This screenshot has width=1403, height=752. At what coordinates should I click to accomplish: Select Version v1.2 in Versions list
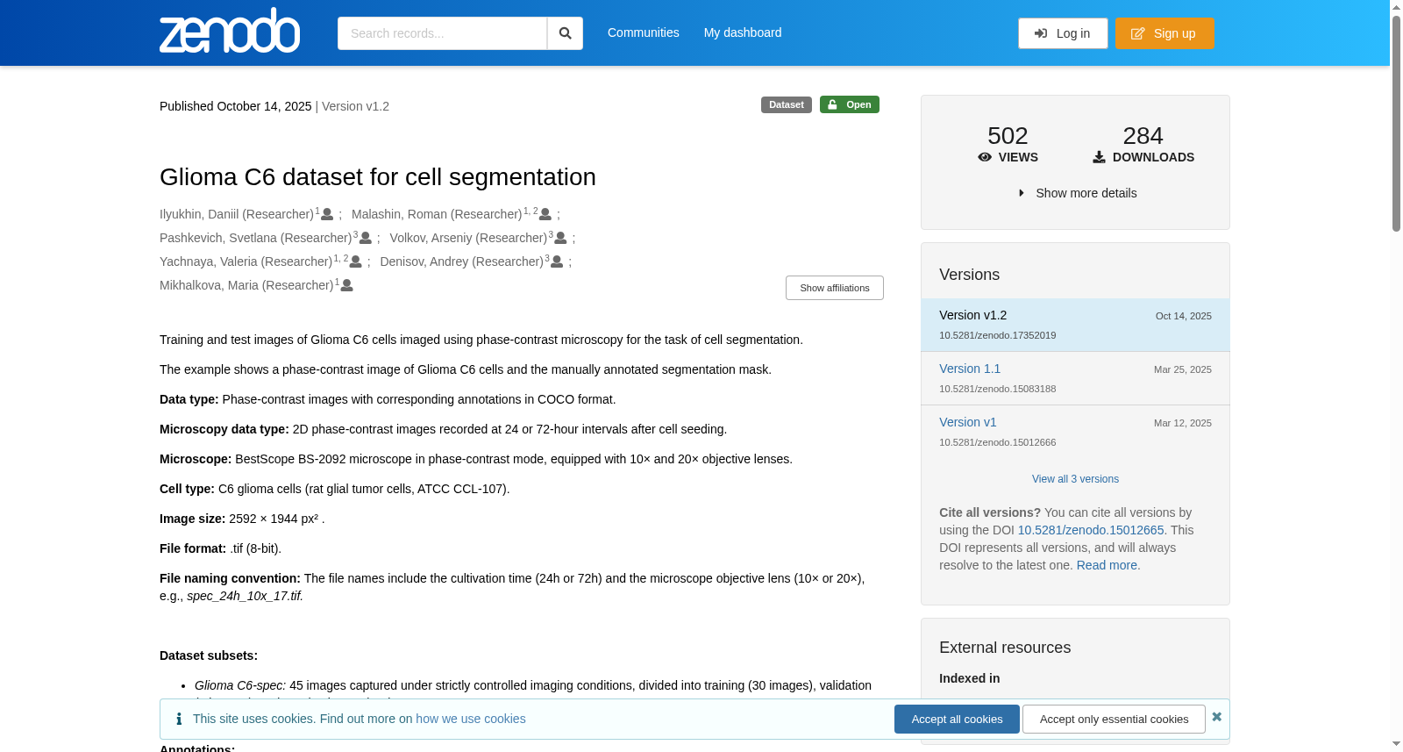click(1075, 325)
